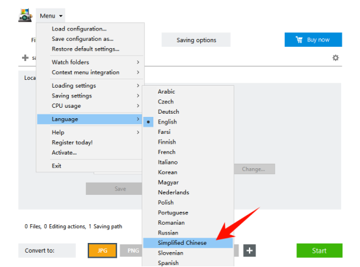Select the checked English language
360x267 pixels.
pyautogui.click(x=188, y=122)
